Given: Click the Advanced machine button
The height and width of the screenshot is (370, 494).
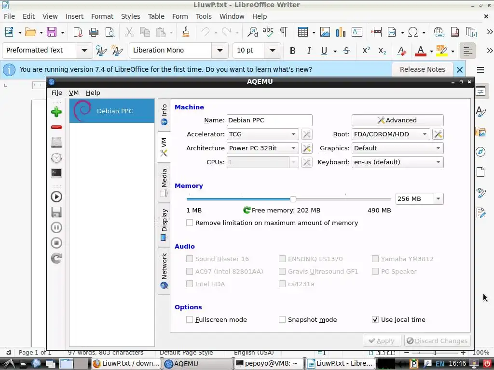Looking at the screenshot, I should (398, 120).
